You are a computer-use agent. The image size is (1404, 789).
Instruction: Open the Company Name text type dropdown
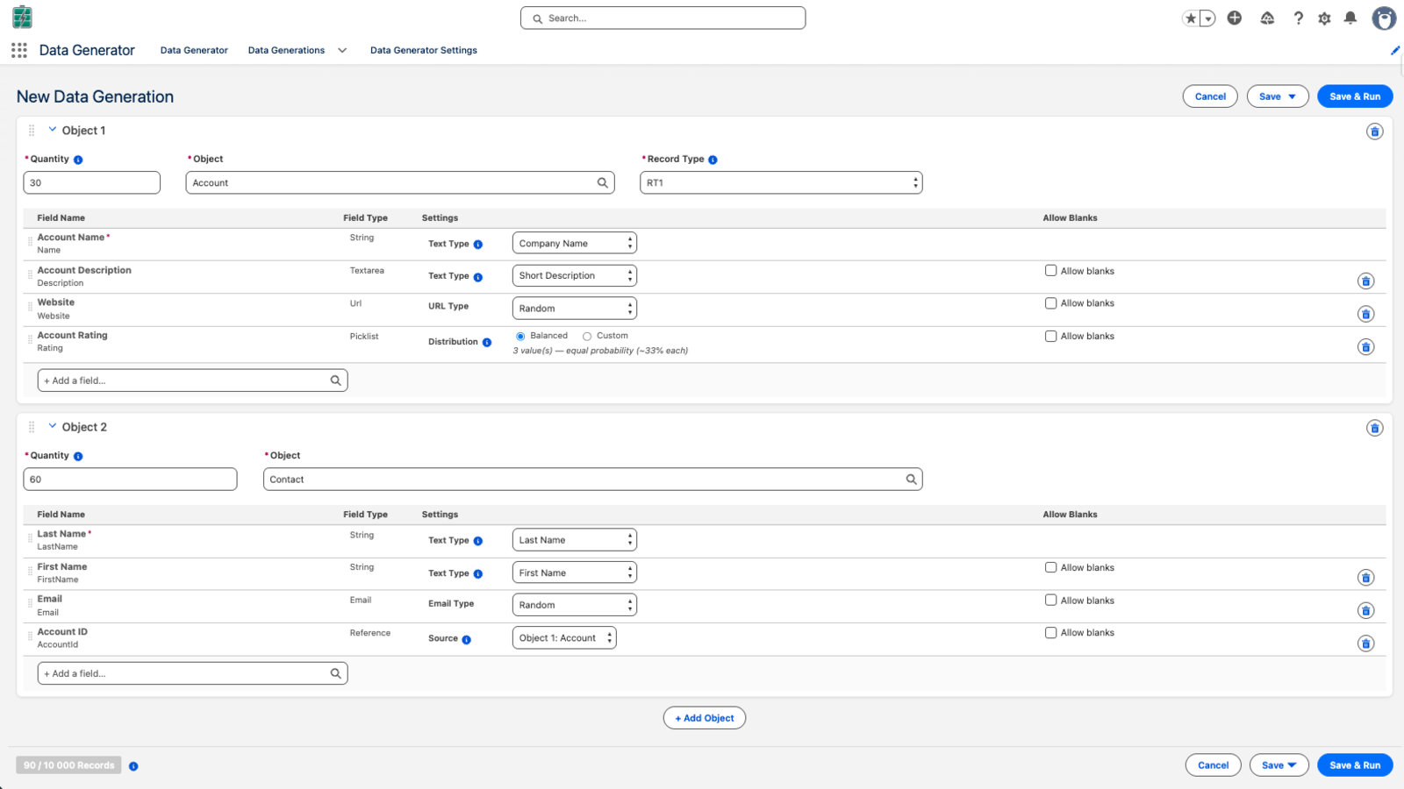pyautogui.click(x=574, y=243)
